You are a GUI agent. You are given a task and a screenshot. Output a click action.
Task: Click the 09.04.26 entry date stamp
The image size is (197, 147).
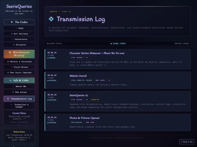tap(52, 95)
